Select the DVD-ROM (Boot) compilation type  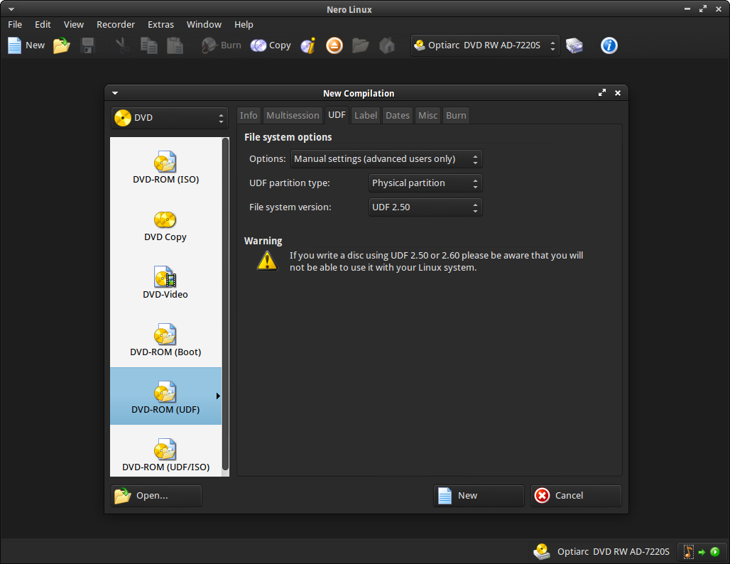tap(165, 339)
